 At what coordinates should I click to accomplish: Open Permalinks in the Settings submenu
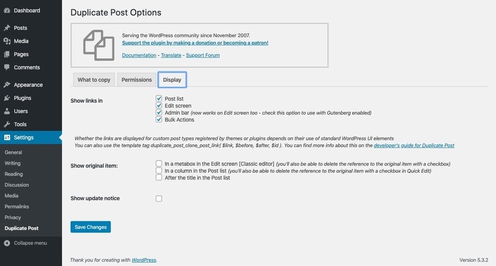pos(16,206)
